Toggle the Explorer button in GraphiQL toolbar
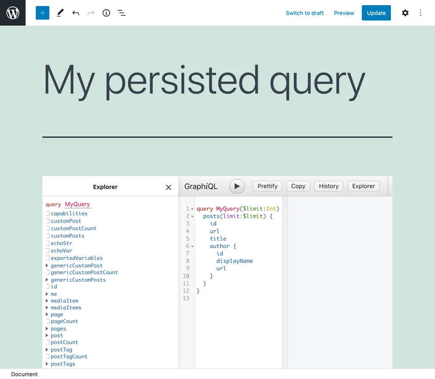The height and width of the screenshot is (379, 435). coord(364,186)
